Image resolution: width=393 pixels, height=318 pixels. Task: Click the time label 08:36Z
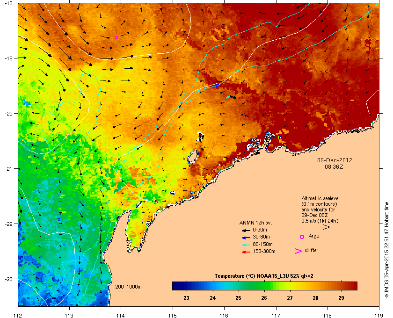point(334,166)
